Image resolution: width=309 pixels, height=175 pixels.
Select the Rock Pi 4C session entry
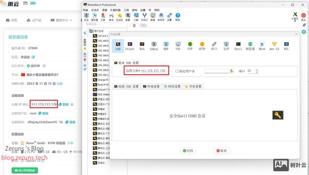[x=101, y=85]
